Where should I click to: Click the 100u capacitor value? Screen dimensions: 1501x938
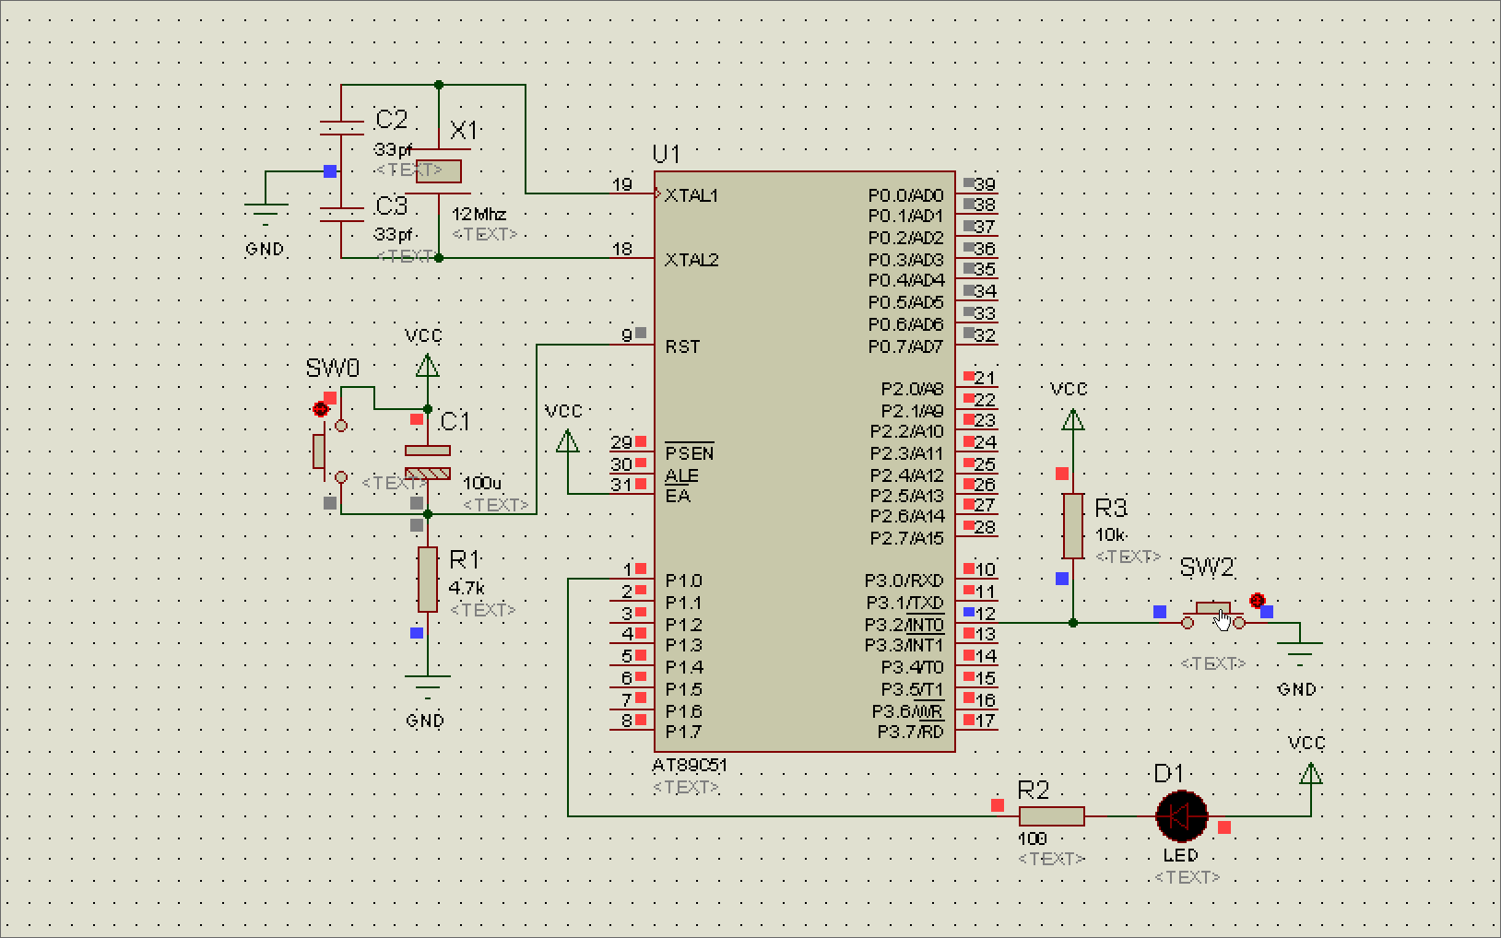(x=481, y=483)
